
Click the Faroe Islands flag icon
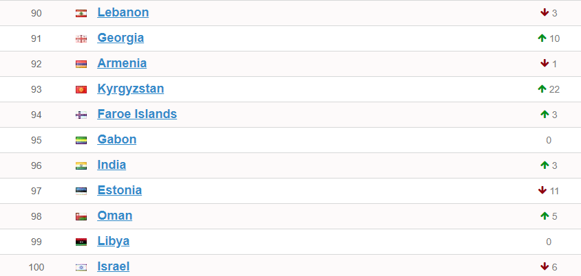coord(81,115)
